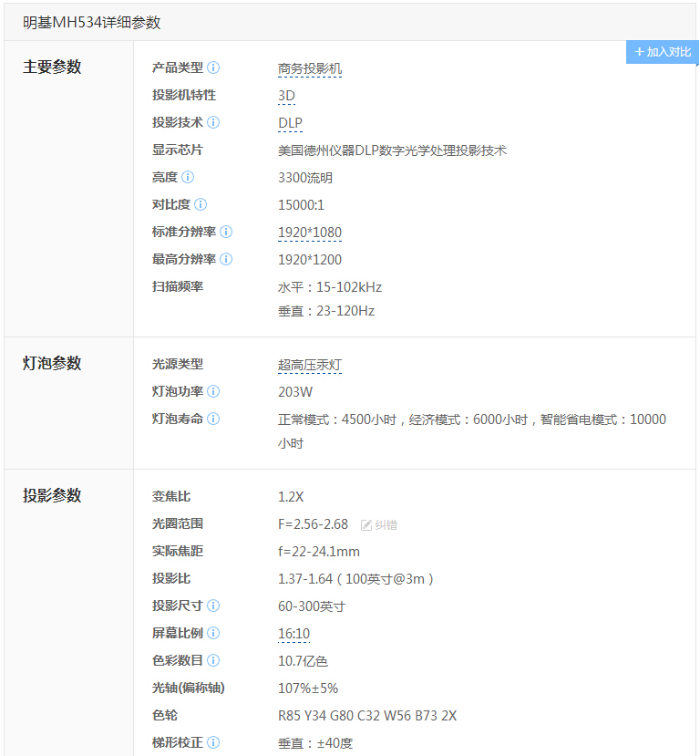
Task: Click info icon beside 对比度
Action: pos(201,204)
